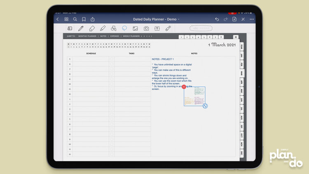Select the Pen tool
309x174 pixels.
point(81,28)
